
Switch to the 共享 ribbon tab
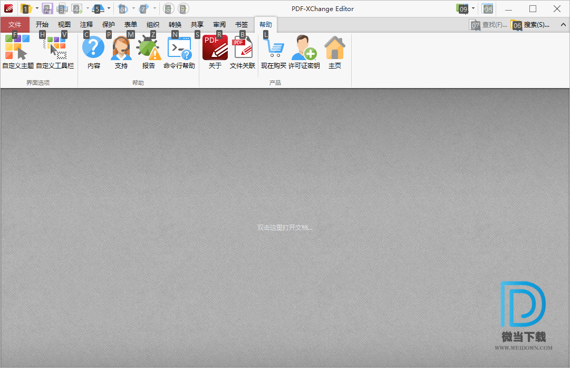[x=197, y=25]
